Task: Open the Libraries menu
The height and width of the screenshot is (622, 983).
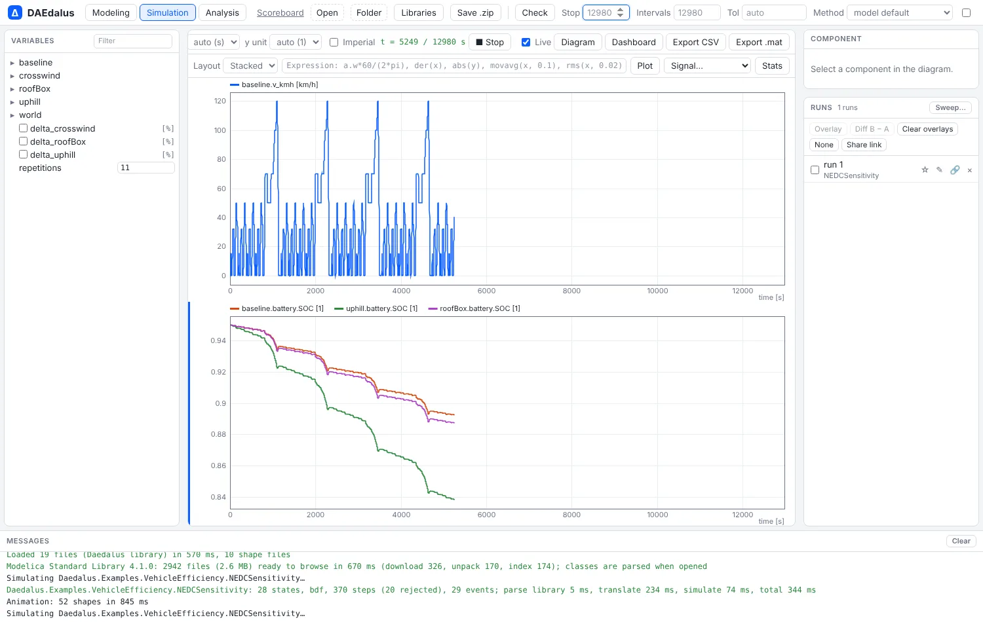Action: point(419,12)
